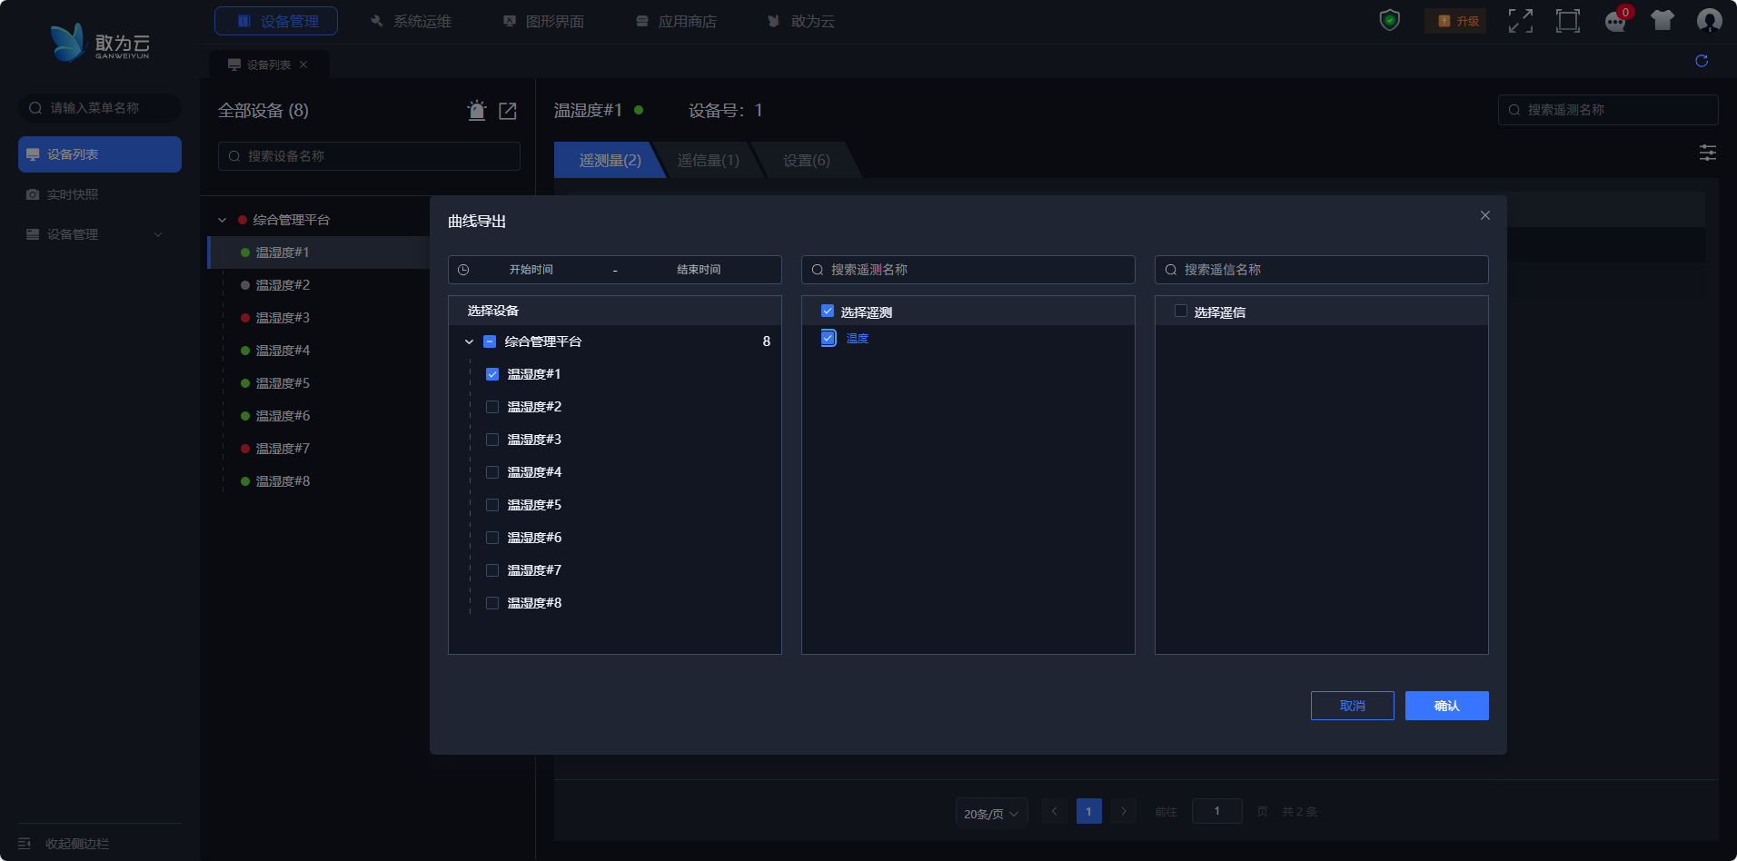Click the screen frame capture icon
Image resolution: width=1737 pixels, height=861 pixels.
[1568, 20]
